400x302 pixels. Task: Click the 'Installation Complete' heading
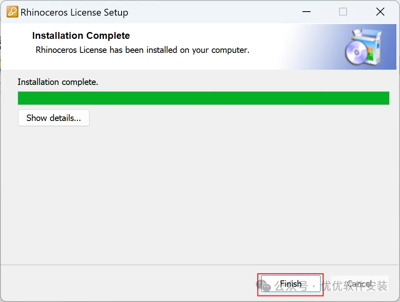pos(81,36)
